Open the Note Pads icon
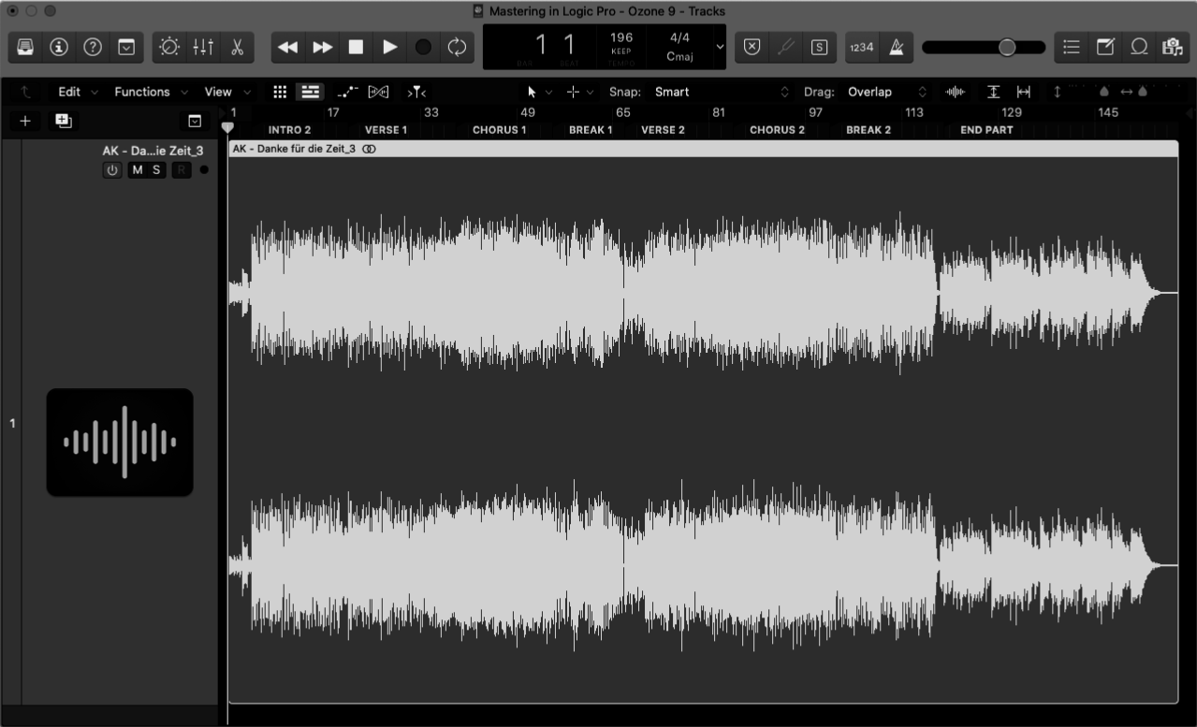 (x=1106, y=46)
